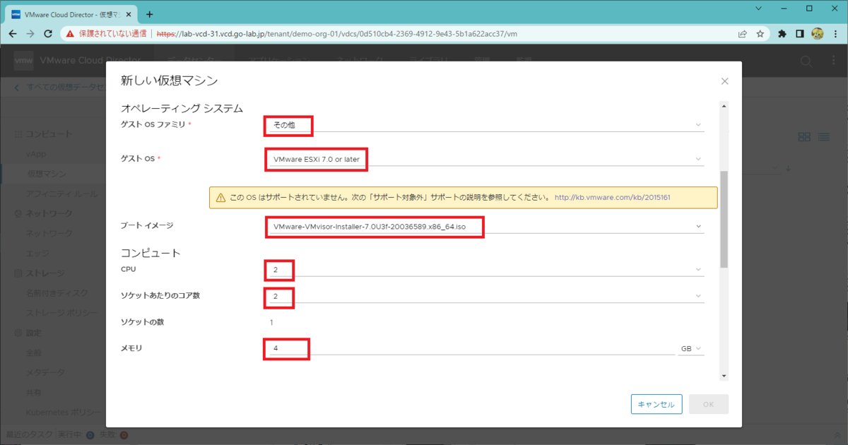
Task: Click the dialog vertical scrollbar thumb
Action: [x=724, y=219]
